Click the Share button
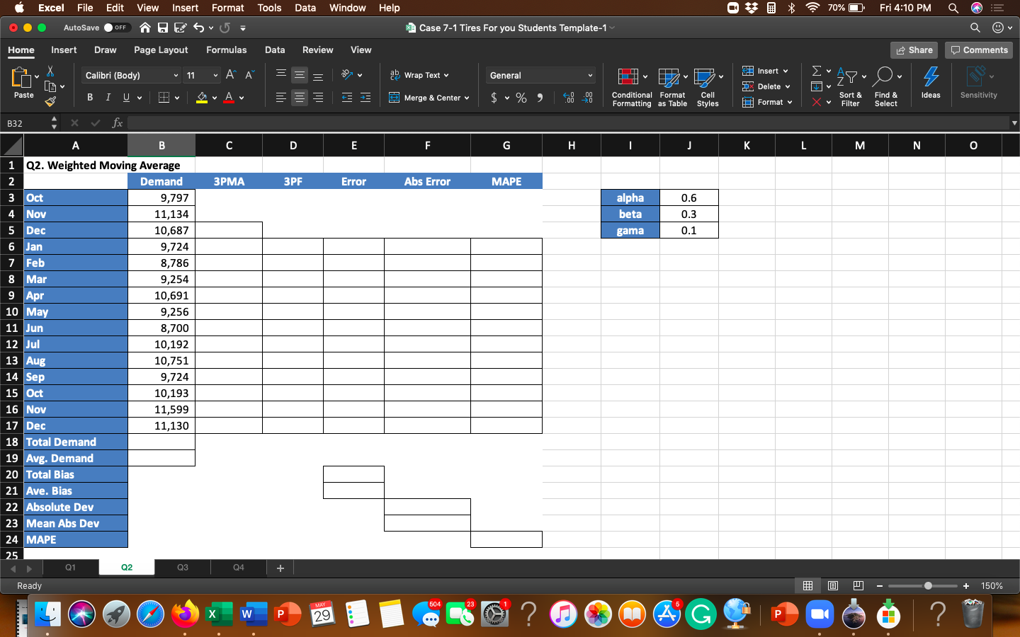 [914, 50]
